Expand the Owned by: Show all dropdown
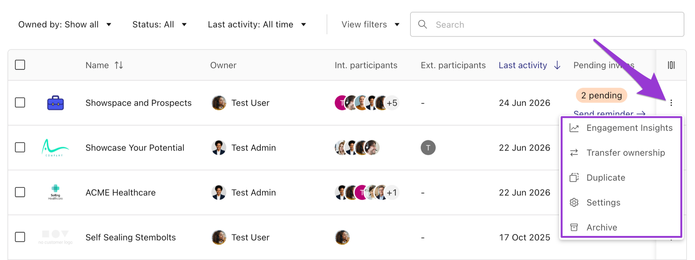 tap(65, 24)
